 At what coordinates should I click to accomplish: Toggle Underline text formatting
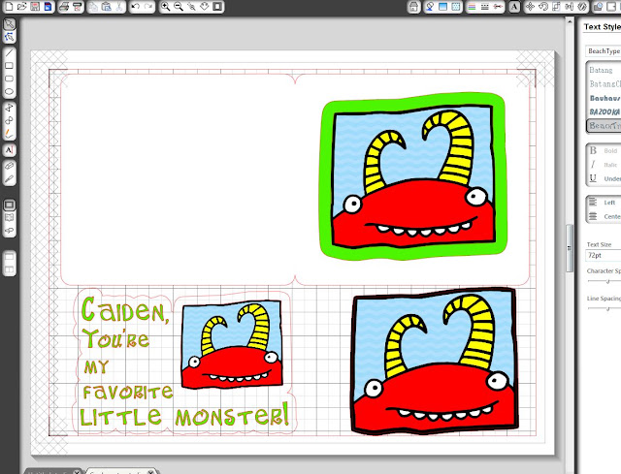point(604,178)
